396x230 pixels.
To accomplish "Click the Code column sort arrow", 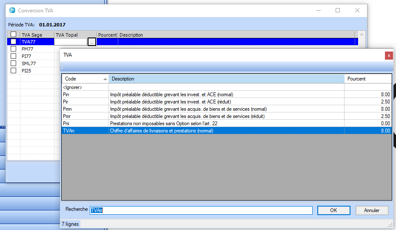I will [x=105, y=79].
